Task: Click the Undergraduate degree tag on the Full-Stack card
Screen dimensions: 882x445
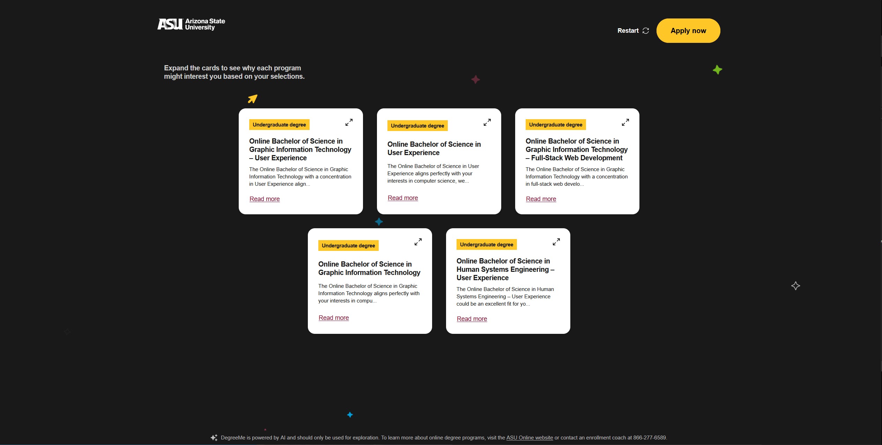Action: point(556,125)
